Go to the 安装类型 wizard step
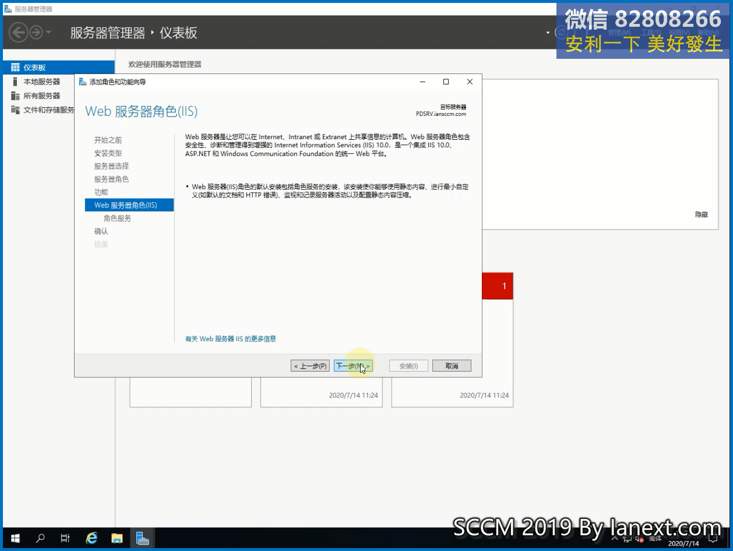 (x=108, y=153)
